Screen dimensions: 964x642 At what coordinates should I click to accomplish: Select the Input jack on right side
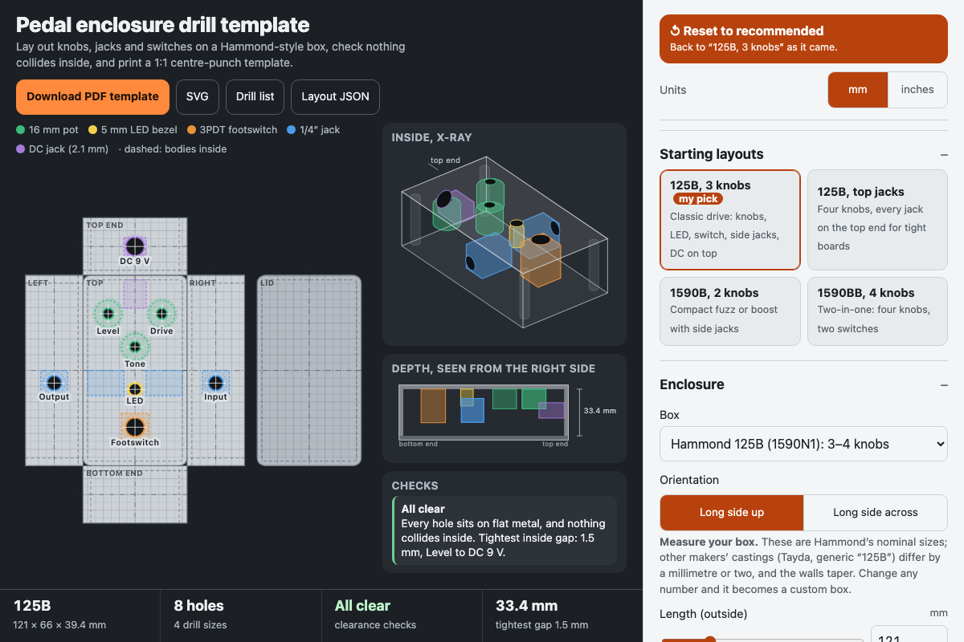(215, 383)
